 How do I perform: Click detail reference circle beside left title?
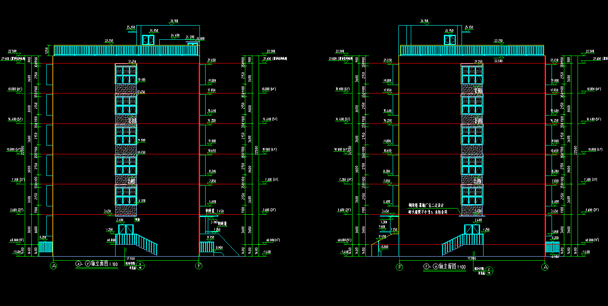coord(140,265)
